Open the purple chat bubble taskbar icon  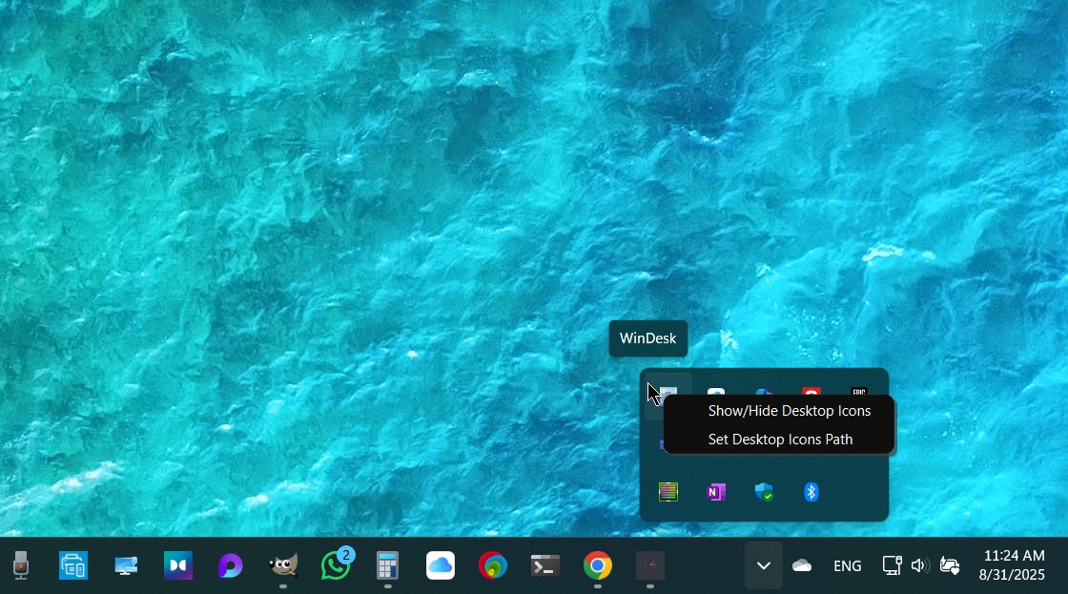tap(230, 565)
